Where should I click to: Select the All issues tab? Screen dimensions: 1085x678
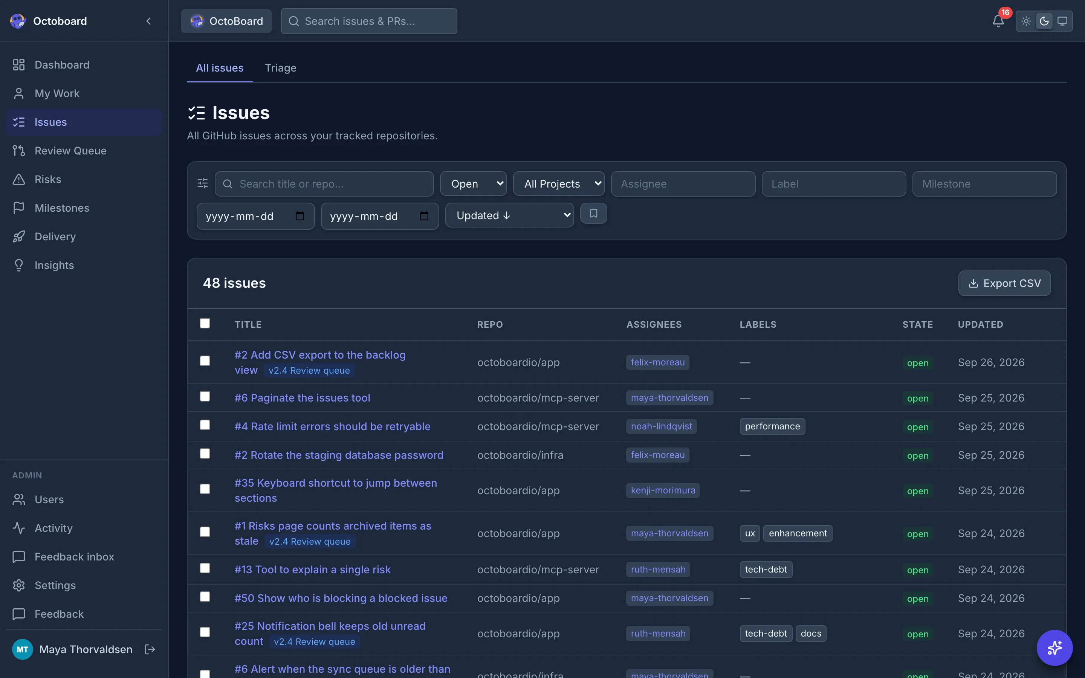220,68
